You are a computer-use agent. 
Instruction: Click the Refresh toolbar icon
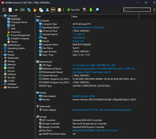click(4, 10)
